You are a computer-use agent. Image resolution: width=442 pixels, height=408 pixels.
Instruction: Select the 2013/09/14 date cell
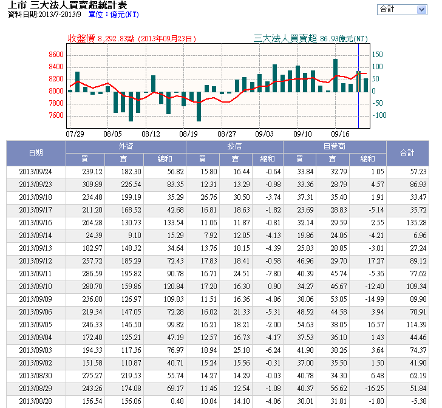pyautogui.click(x=36, y=236)
